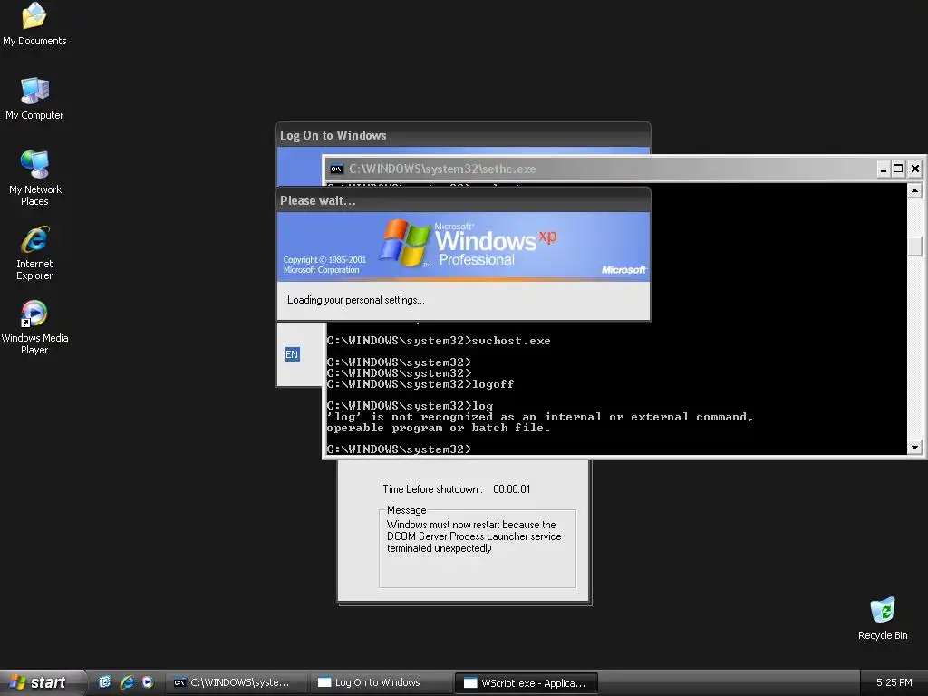Open the Recycle Bin
Viewport: 928px width, 696px height.
pyautogui.click(x=883, y=618)
